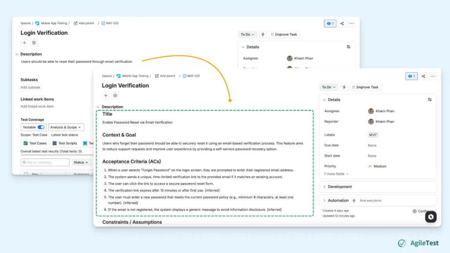Viewport: 450px width, 253px height.
Task: Open Analysis & Scope dropdown
Action: pos(66,127)
